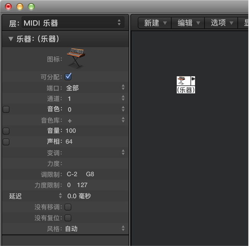Enable the 音量 volume checkbox
The width and height of the screenshot is (249, 246).
coord(6,131)
